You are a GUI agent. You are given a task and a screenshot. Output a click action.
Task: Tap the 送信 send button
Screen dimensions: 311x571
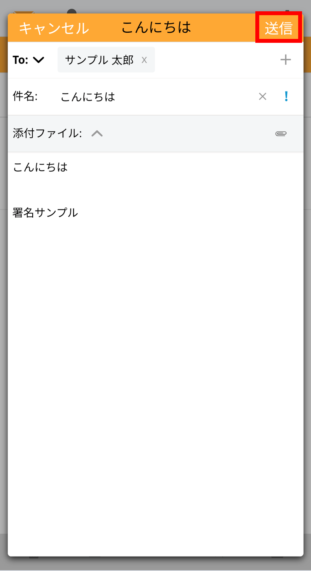coord(279,28)
